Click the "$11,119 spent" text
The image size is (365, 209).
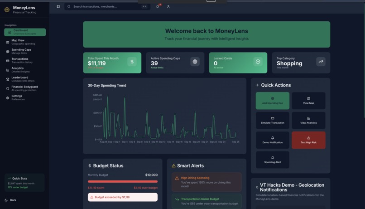96,188
